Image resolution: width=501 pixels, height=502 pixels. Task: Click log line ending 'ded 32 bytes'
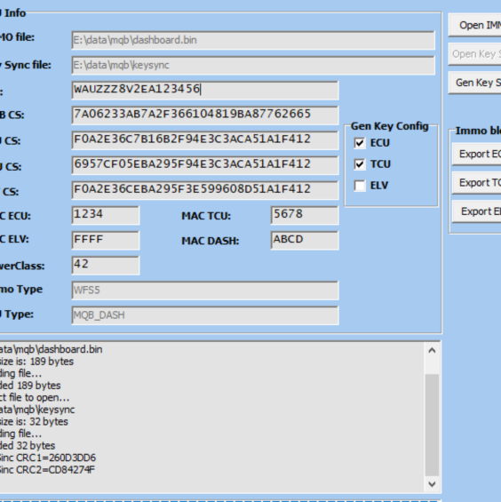(x=28, y=446)
